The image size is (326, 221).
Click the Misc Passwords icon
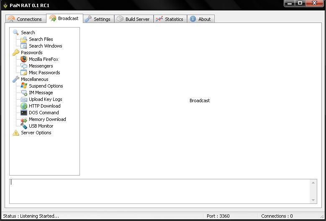pos(24,73)
